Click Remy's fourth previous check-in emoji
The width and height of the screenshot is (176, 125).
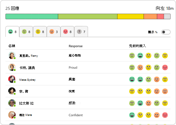pos(157,55)
